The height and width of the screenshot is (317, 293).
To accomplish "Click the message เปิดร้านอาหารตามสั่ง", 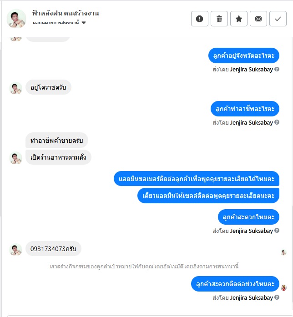I will [58, 157].
